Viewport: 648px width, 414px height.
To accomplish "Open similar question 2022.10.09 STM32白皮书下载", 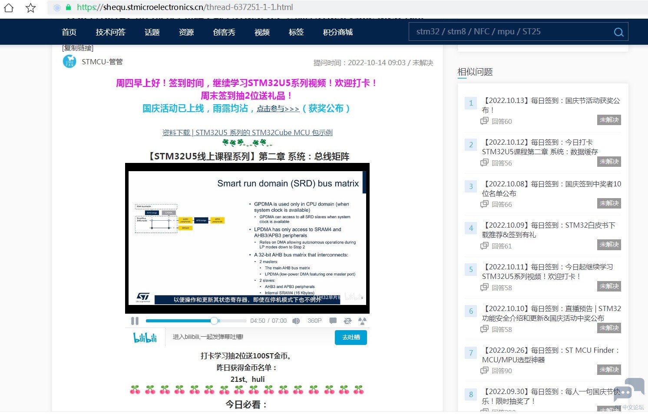I will pos(549,230).
